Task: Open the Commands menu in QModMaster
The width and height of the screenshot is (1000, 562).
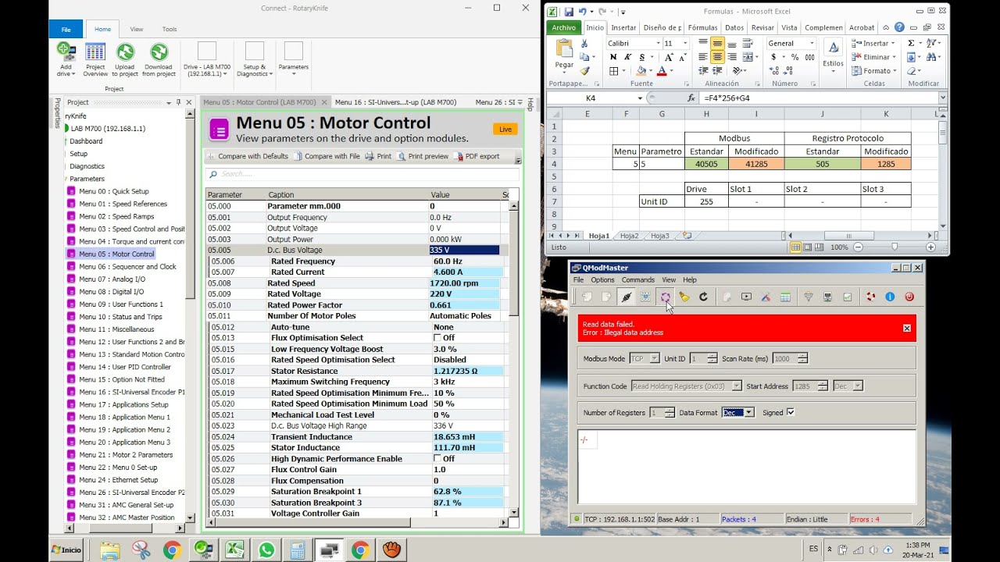Action: click(x=637, y=279)
